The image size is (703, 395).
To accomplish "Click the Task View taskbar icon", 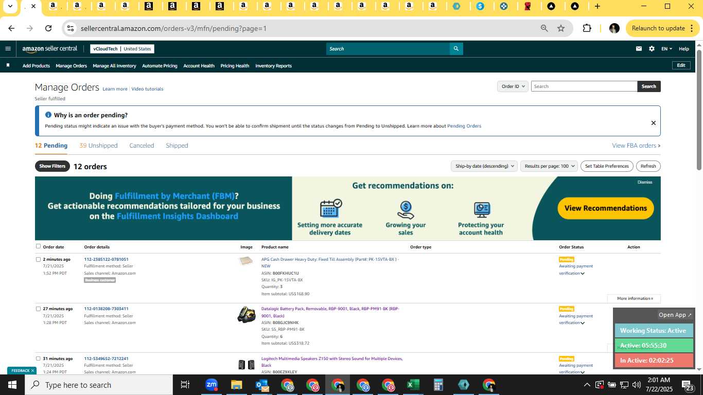I will click(185, 385).
